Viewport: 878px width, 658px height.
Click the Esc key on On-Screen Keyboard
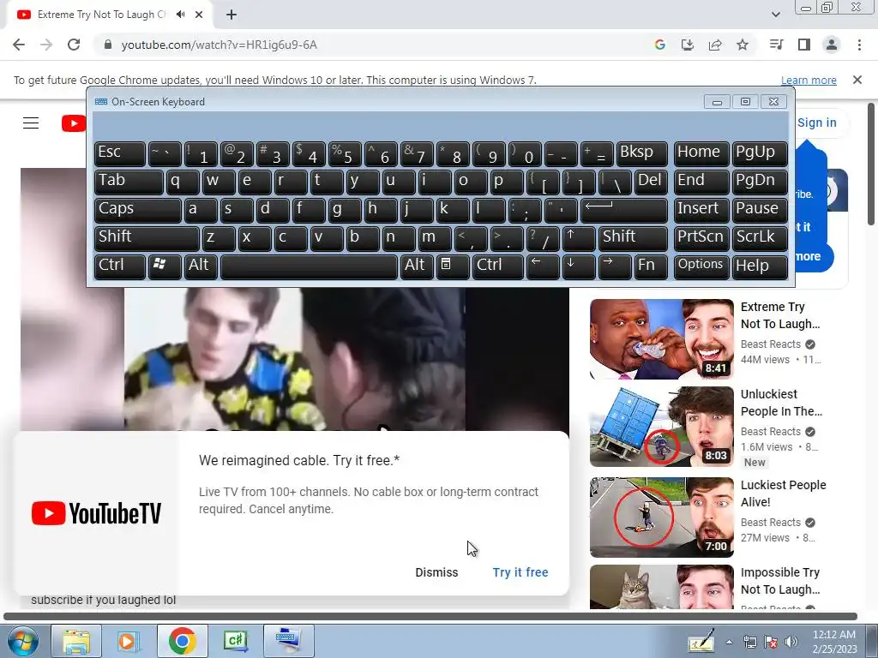tap(120, 153)
